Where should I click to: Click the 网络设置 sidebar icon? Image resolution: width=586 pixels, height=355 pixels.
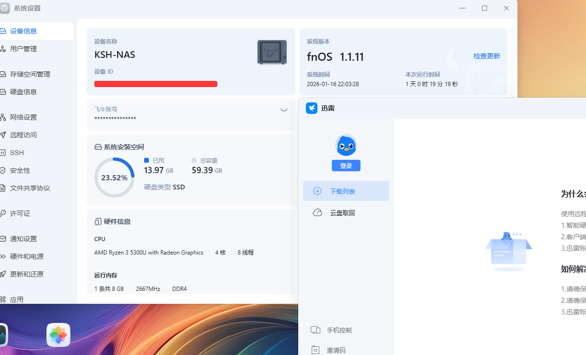(2, 117)
